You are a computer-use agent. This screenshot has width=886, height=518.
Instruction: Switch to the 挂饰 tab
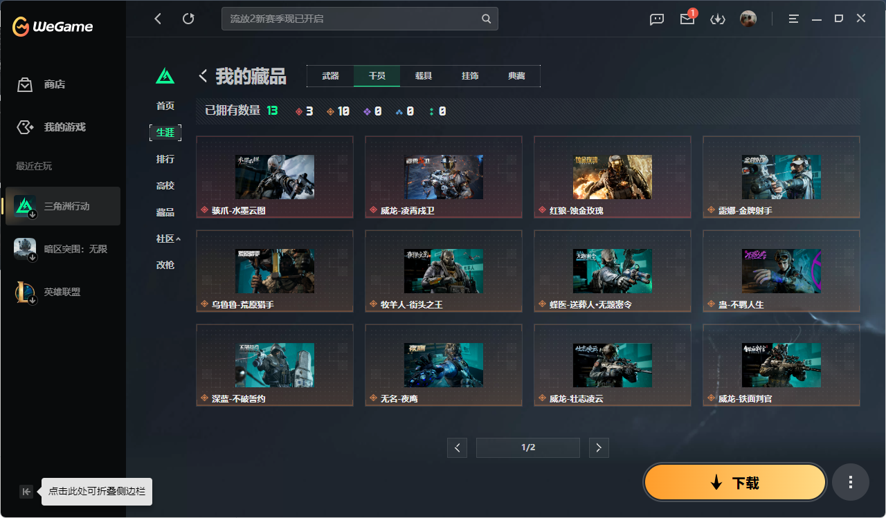pyautogui.click(x=470, y=76)
